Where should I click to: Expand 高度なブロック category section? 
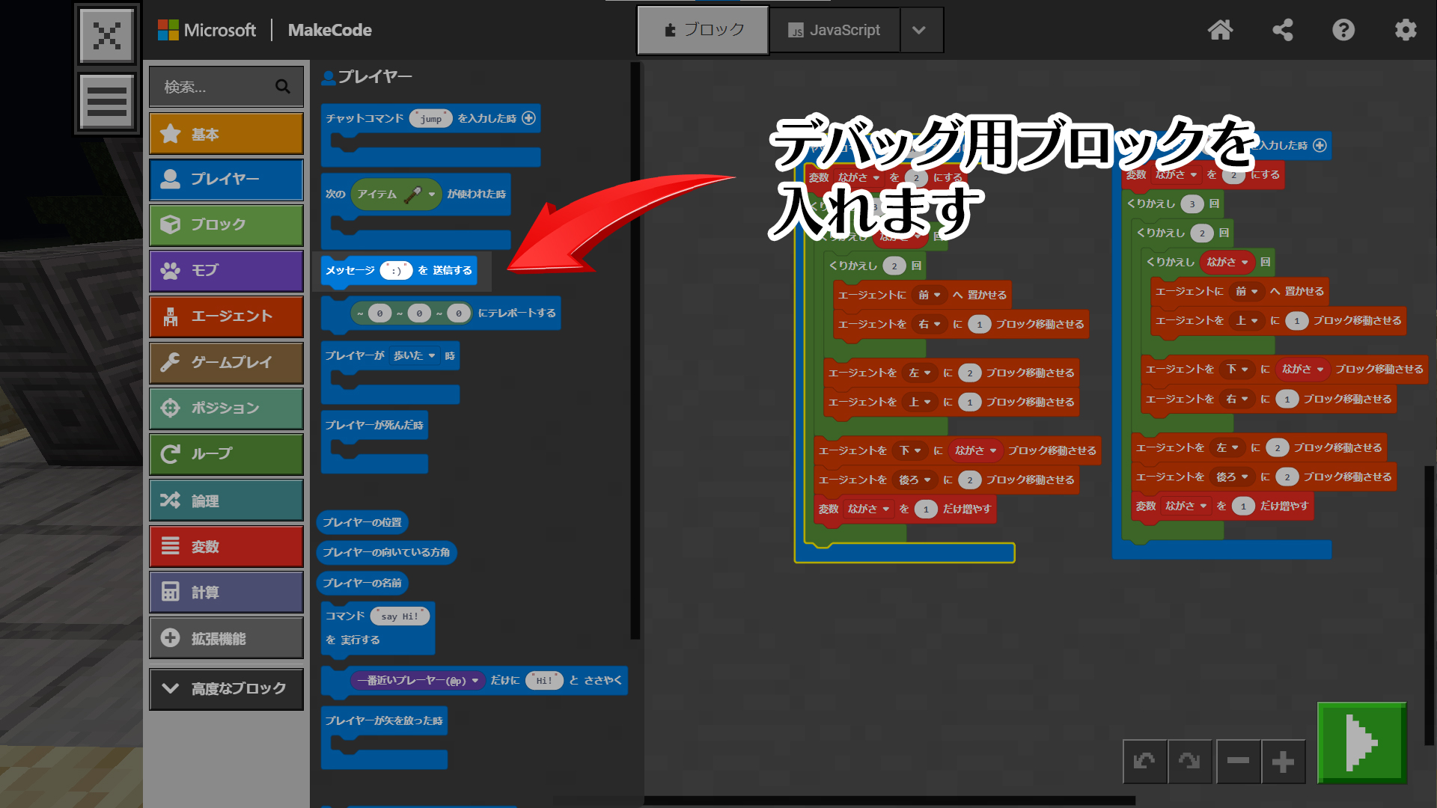pos(226,688)
